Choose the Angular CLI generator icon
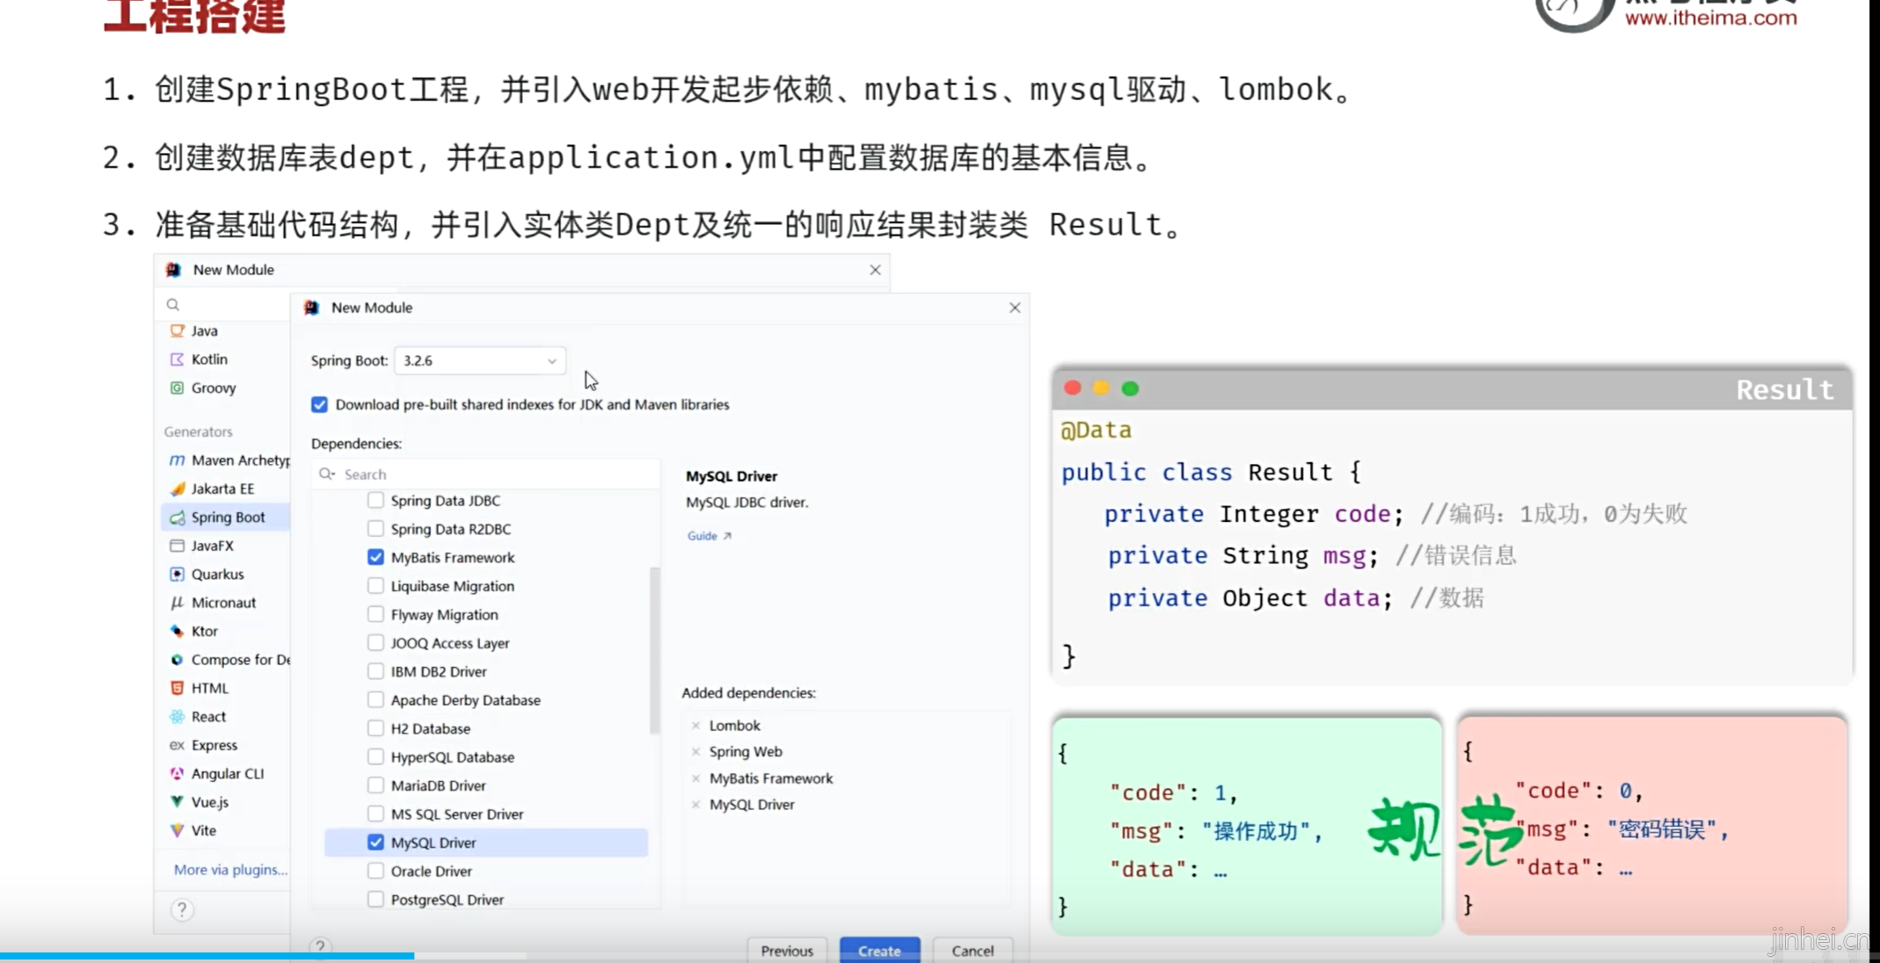Screen dimensions: 1880x963 pyautogui.click(x=177, y=773)
